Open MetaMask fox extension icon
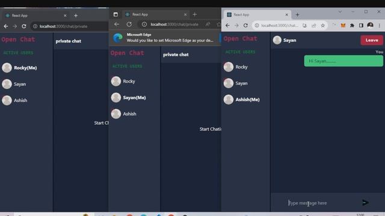The image size is (385, 216). [343, 25]
